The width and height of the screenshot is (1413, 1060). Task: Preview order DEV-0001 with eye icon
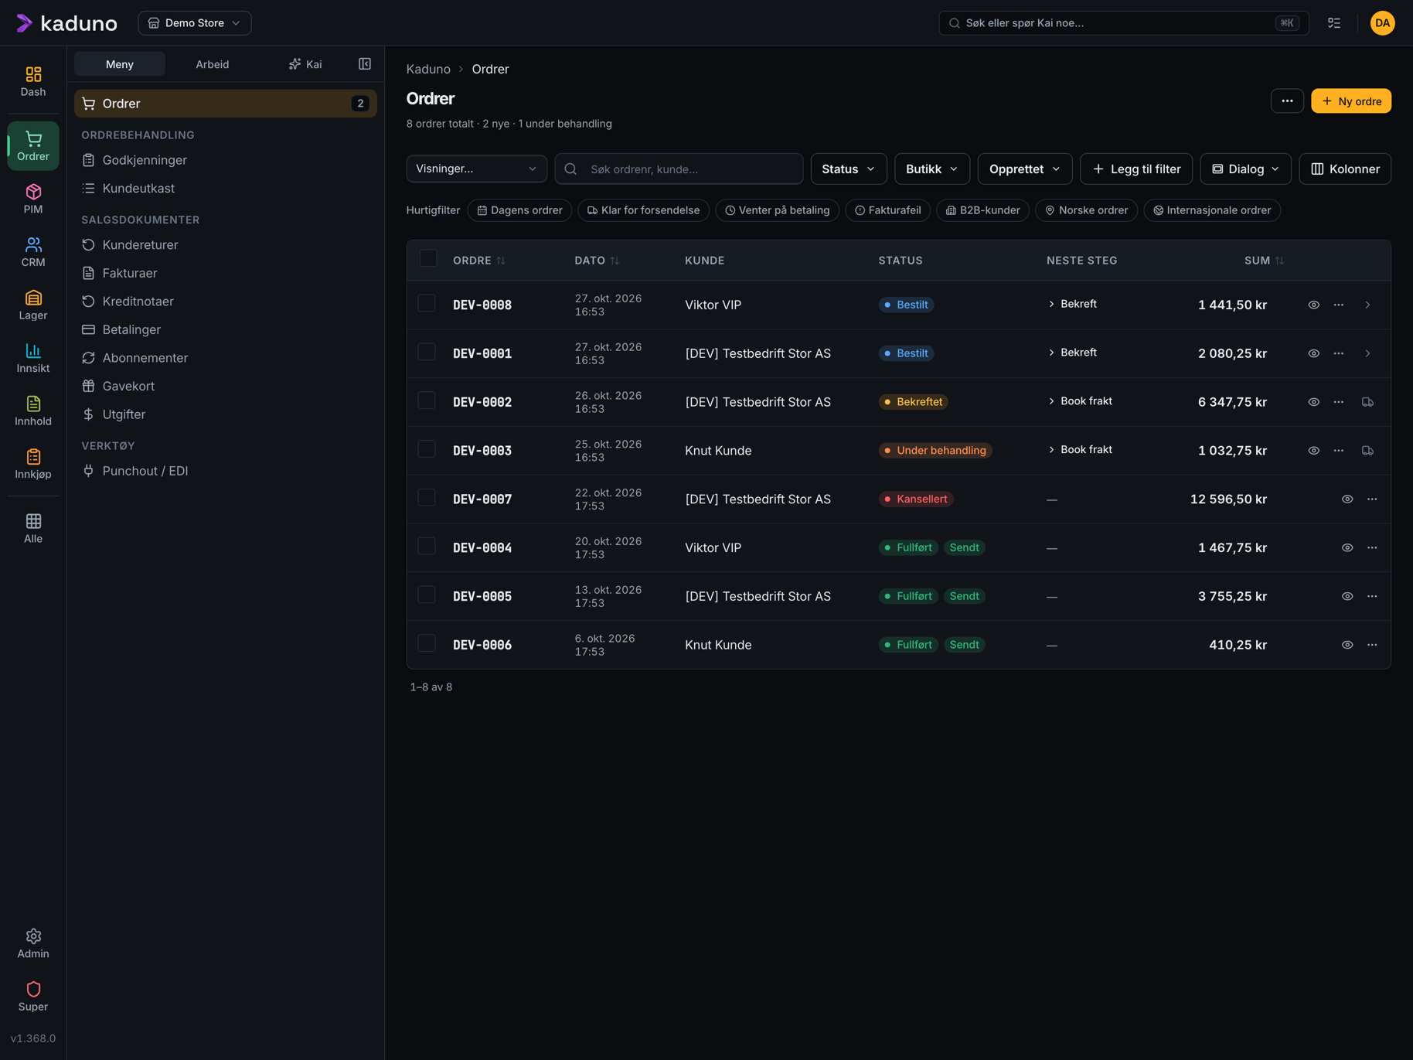(1313, 353)
